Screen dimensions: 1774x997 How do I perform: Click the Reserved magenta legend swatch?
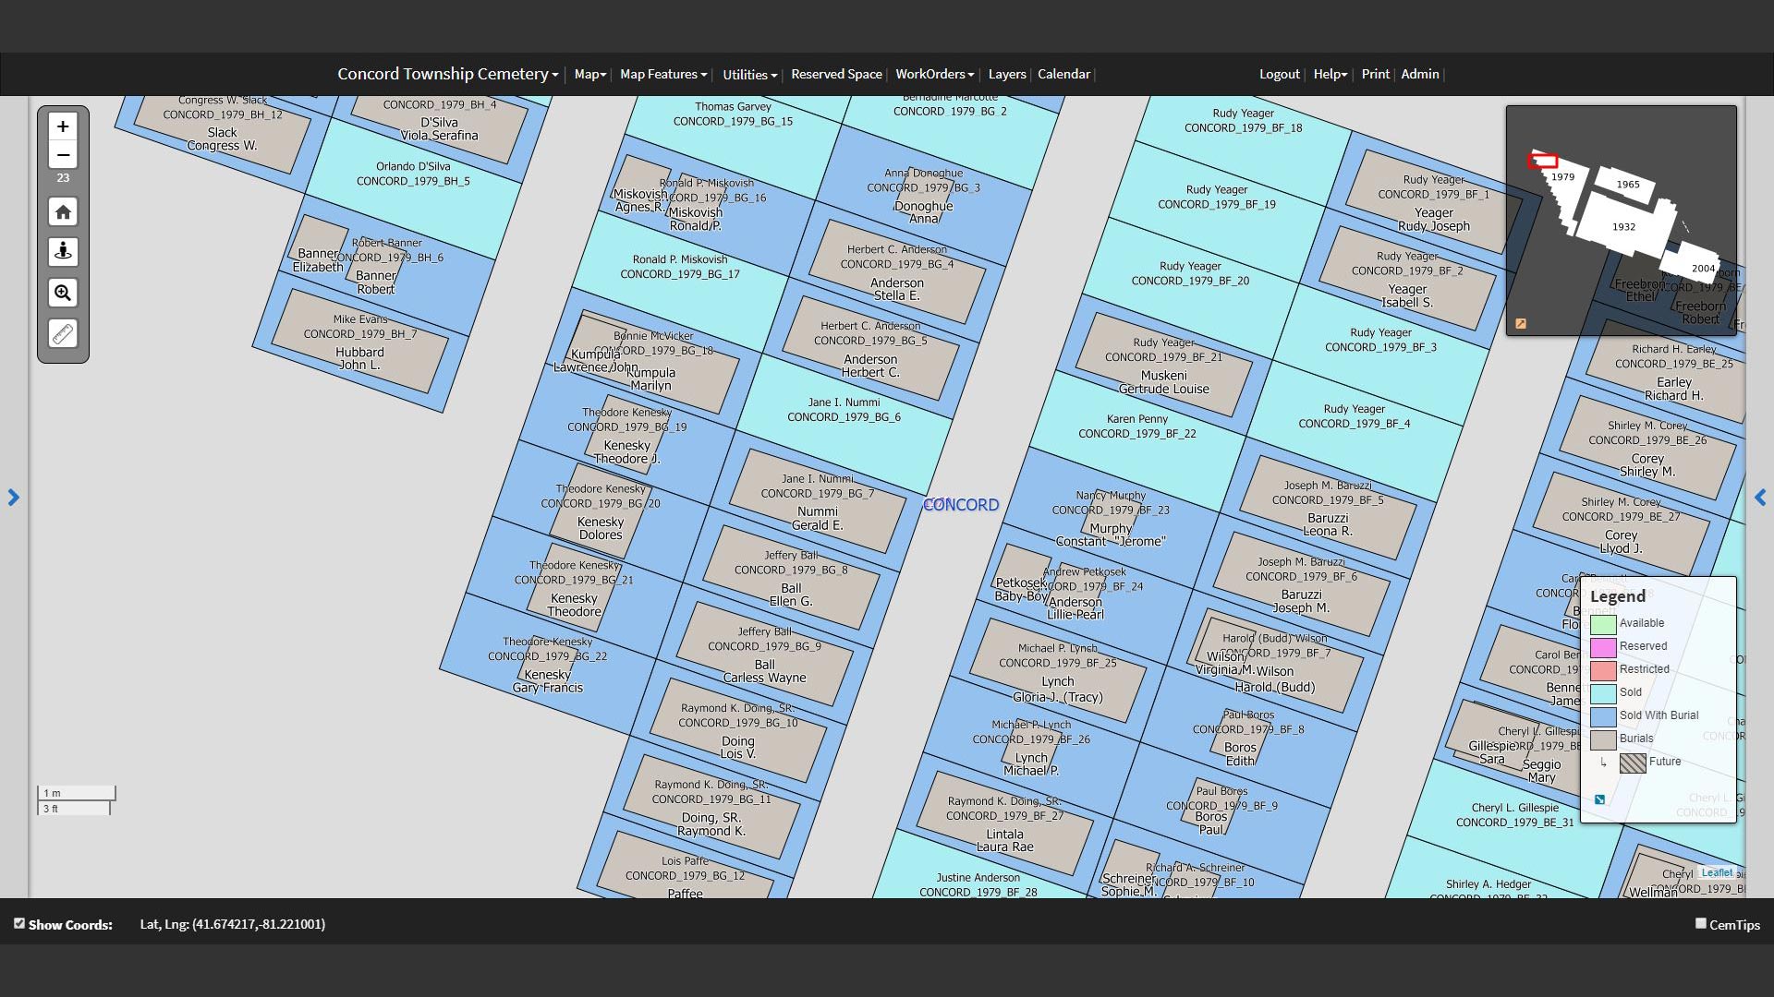tap(1603, 647)
